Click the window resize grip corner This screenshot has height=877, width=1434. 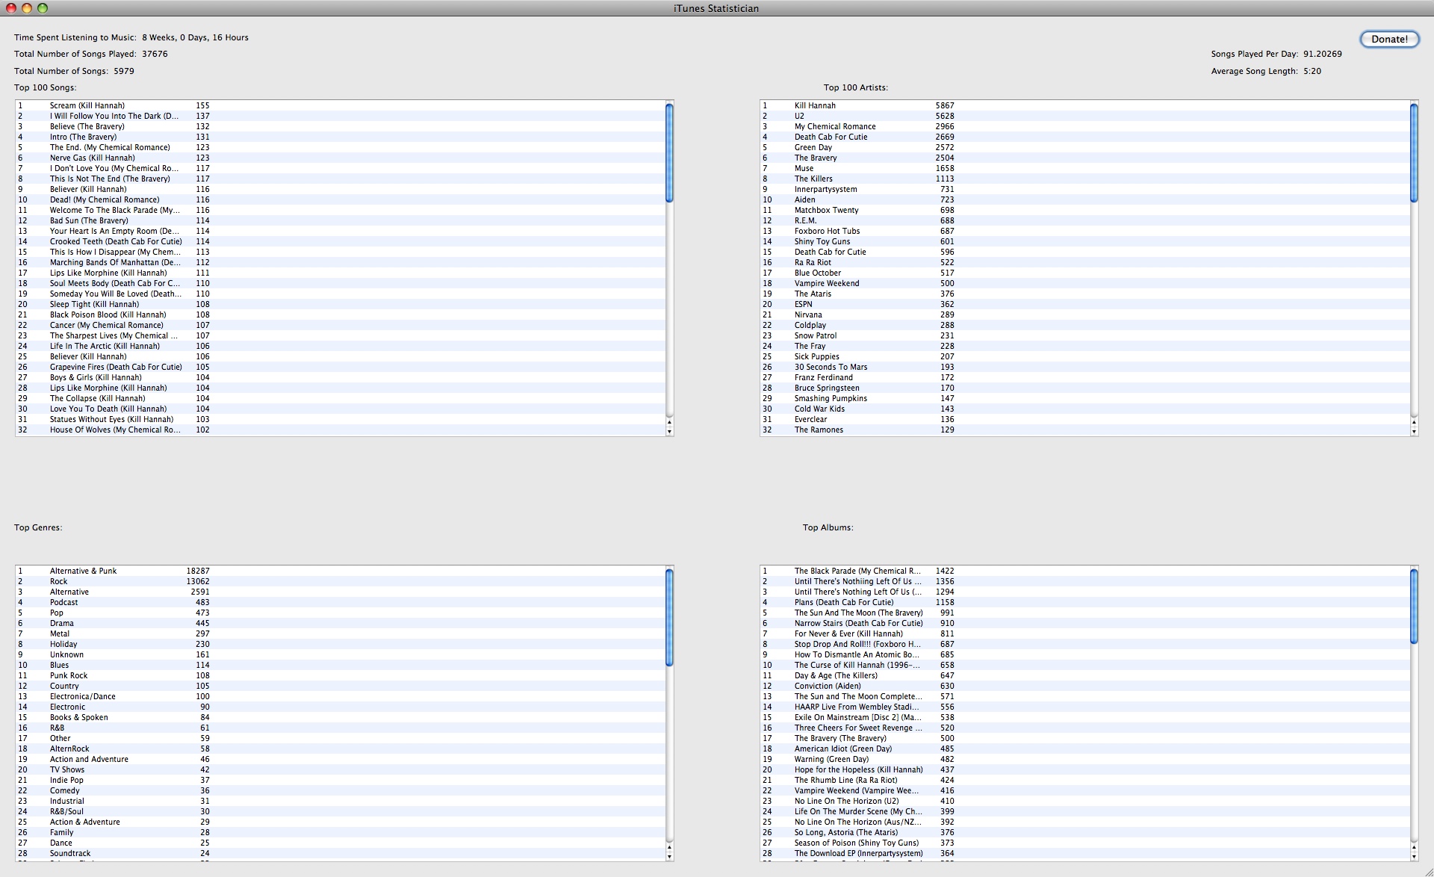[x=1427, y=871]
